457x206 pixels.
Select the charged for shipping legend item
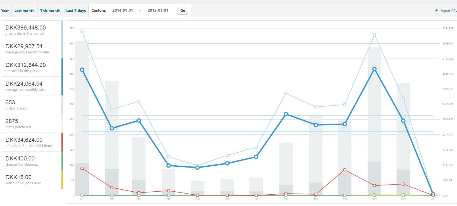(x=32, y=161)
